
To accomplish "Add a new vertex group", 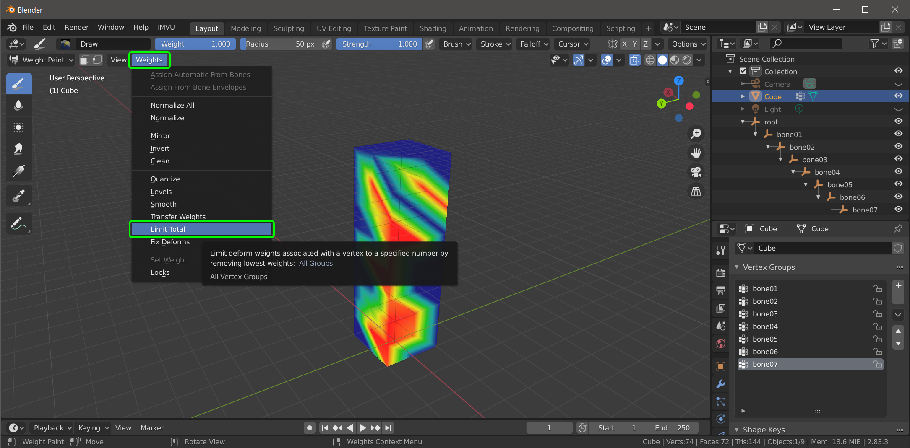I will point(898,286).
